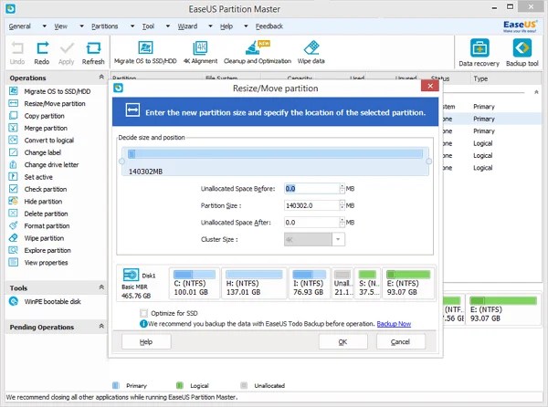Viewport: 548px width, 407px height.
Task: Select E: (NTFS) 93.07 GB block in dialog
Action: tap(408, 284)
